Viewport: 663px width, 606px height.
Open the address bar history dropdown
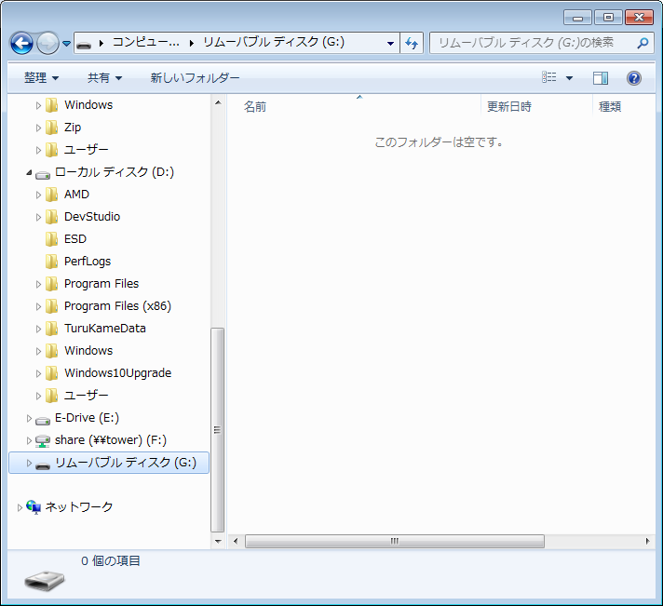pyautogui.click(x=389, y=43)
